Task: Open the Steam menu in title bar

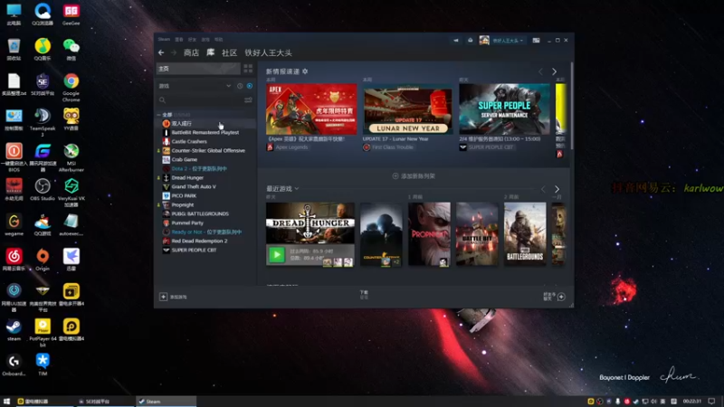Action: click(164, 39)
